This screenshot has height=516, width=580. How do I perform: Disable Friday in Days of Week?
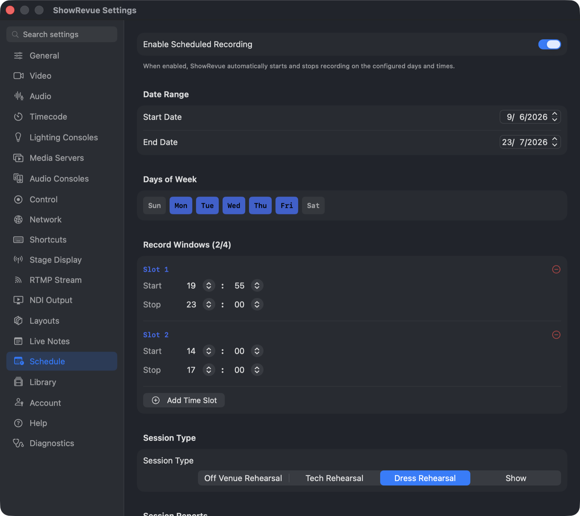click(x=286, y=206)
